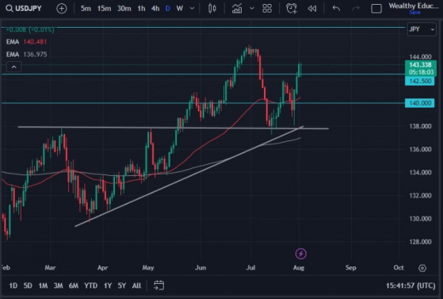Open the chart settings gear icon
The image size is (443, 299).
pos(422,268)
